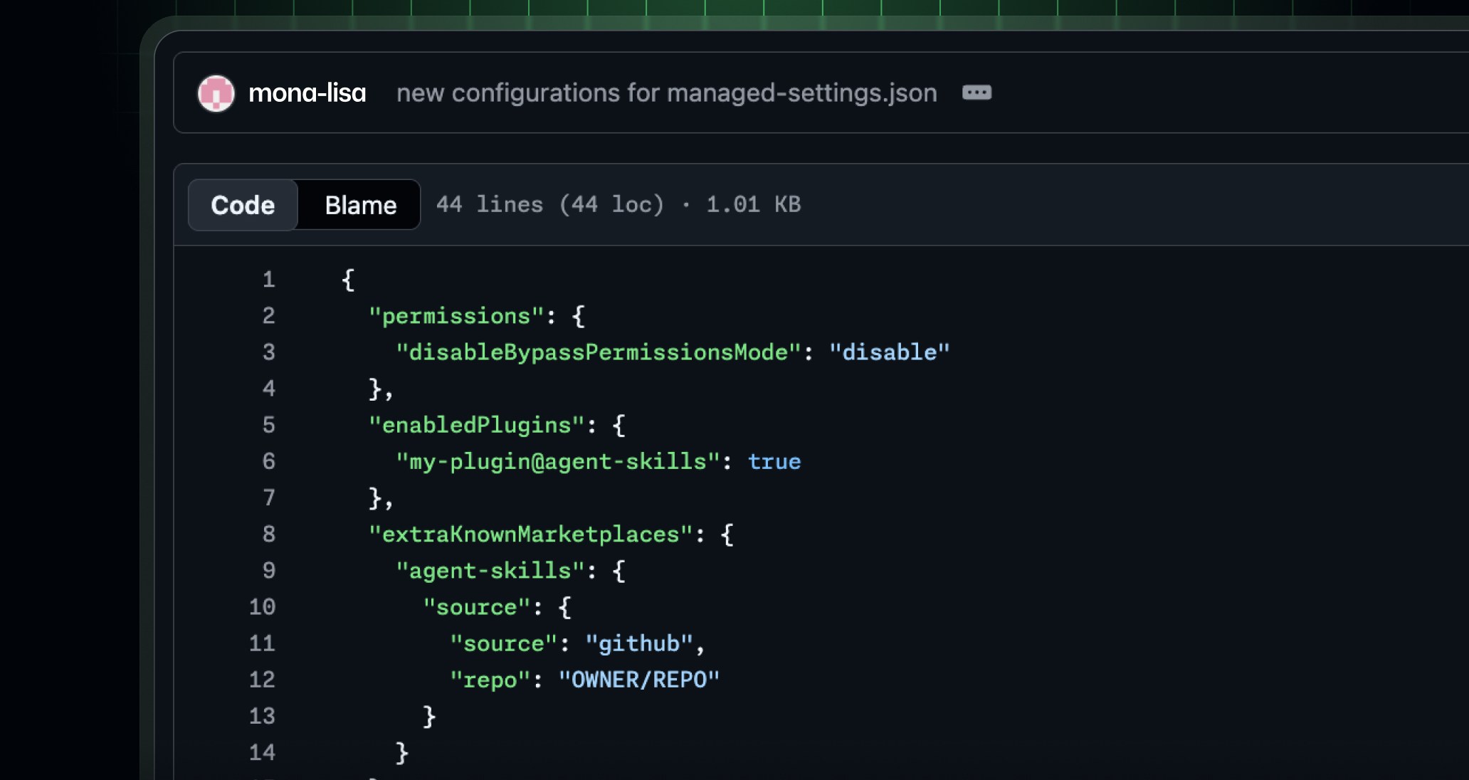Click the "source" key on line 10
The image size is (1469, 780).
(x=477, y=606)
